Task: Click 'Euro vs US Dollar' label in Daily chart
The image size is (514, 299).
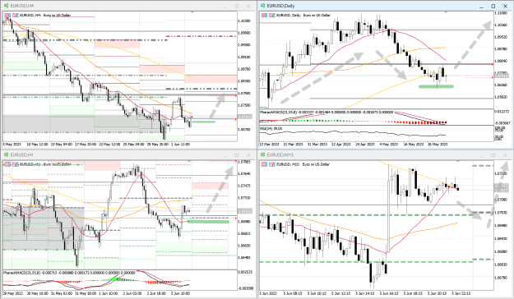Action: pyautogui.click(x=317, y=15)
